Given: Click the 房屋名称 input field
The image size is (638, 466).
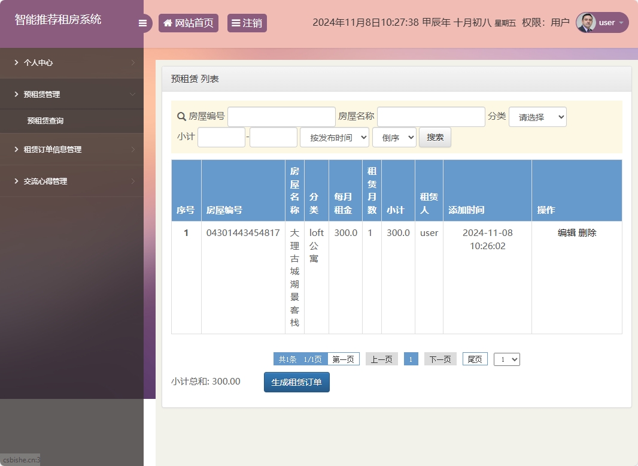Looking at the screenshot, I should point(431,116).
